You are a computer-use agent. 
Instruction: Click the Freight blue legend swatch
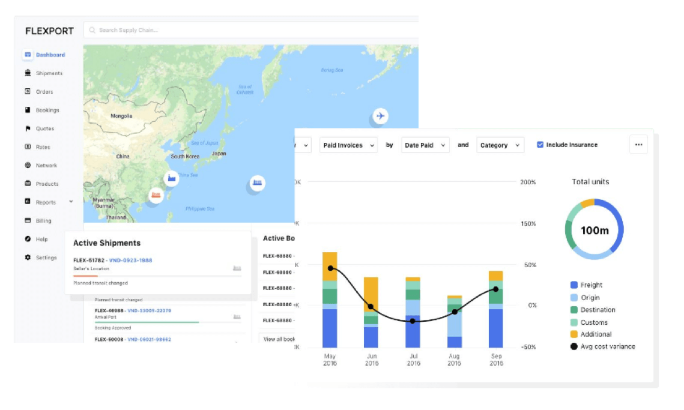pos(574,285)
